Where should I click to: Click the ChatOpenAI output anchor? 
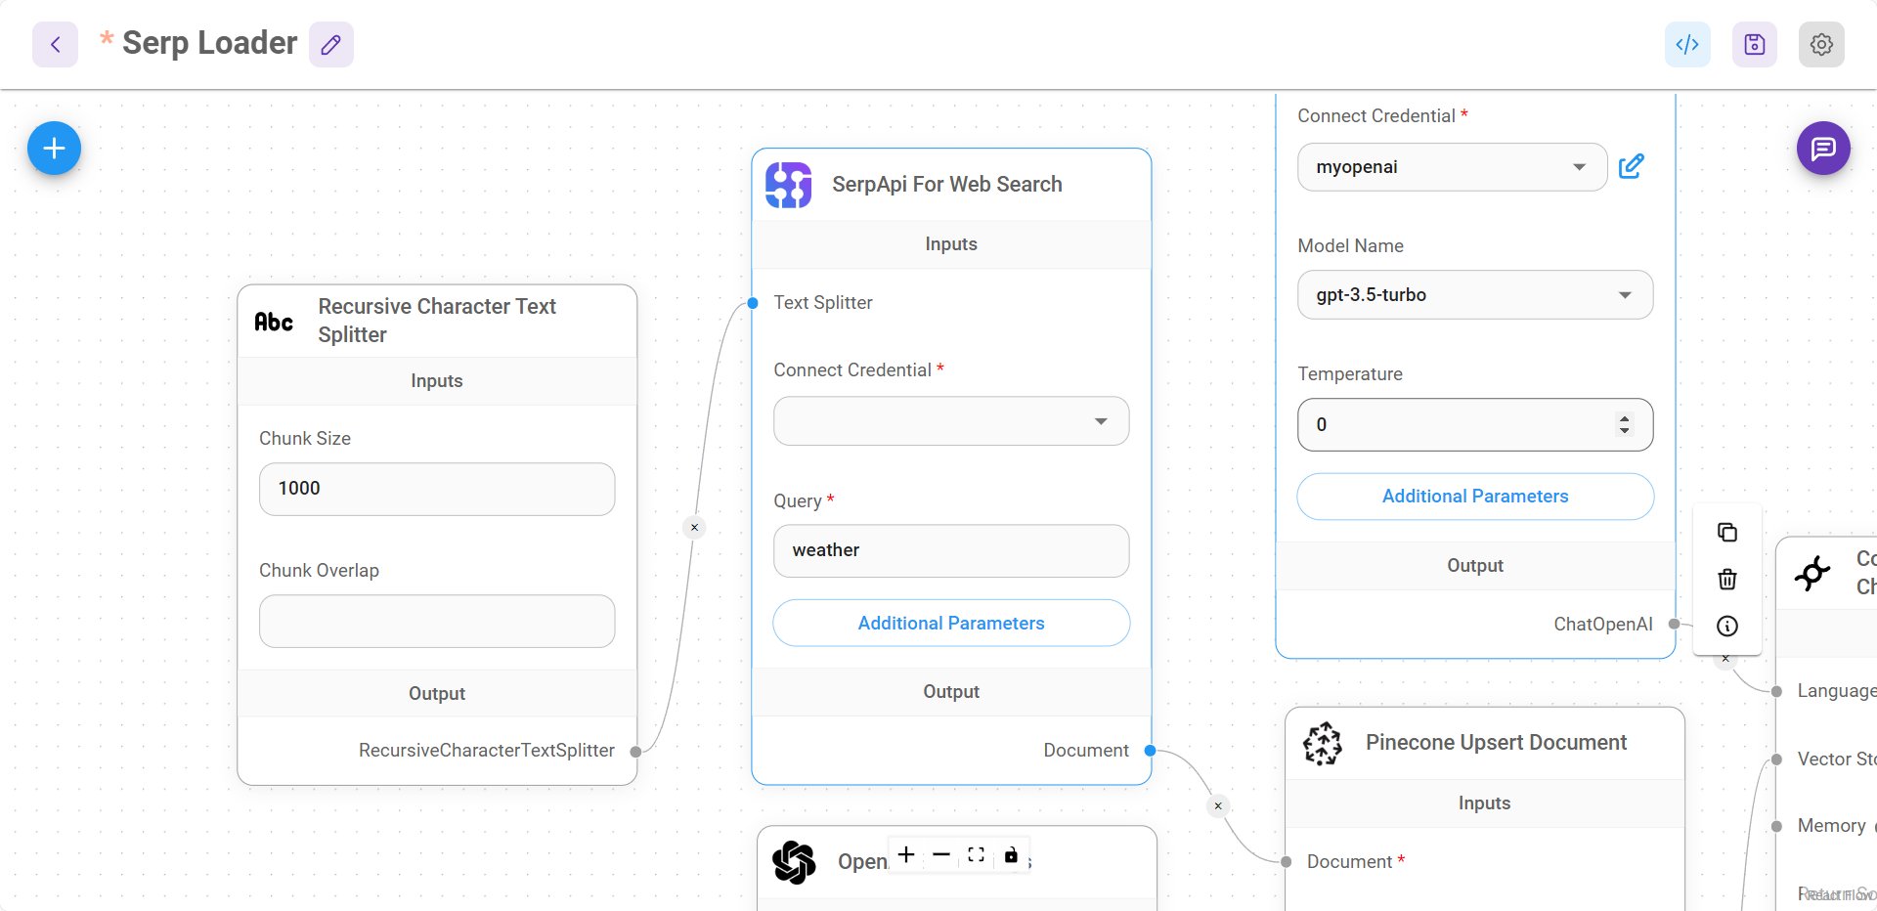(1675, 624)
